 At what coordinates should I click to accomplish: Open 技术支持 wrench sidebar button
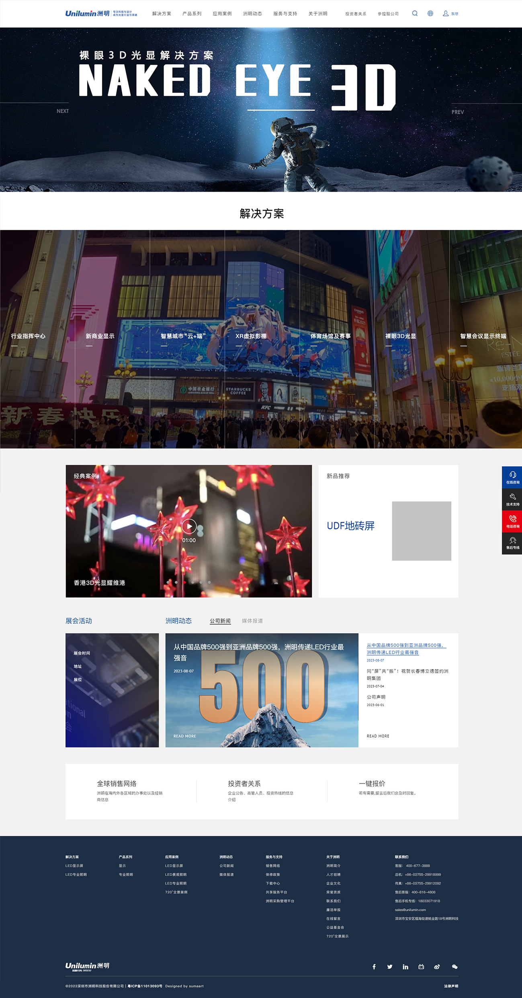coord(512,499)
